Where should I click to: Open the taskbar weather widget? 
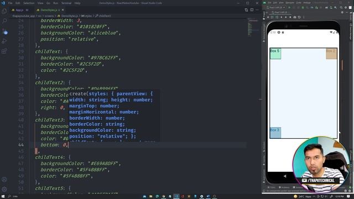(x=303, y=197)
